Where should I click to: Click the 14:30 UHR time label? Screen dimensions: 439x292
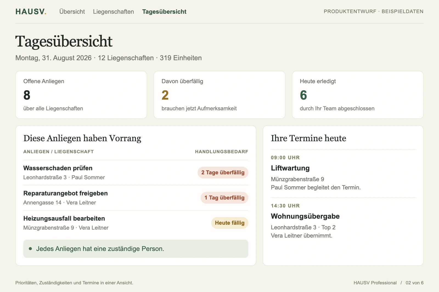(x=285, y=206)
